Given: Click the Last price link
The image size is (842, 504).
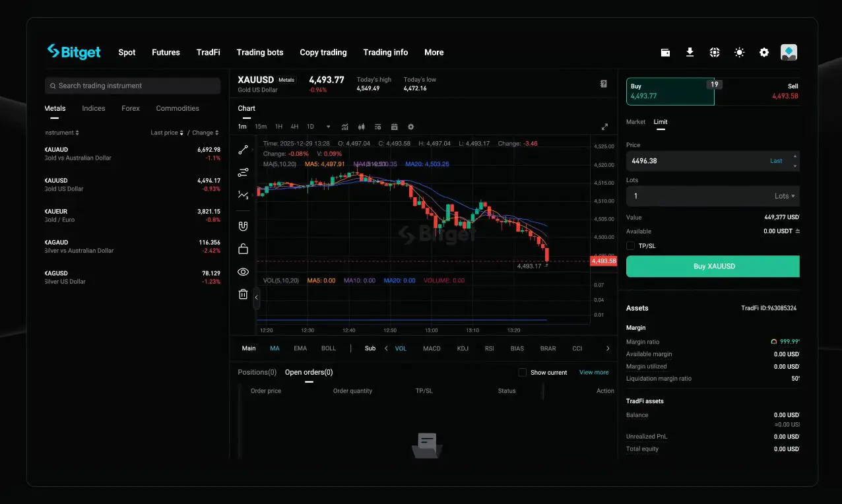Looking at the screenshot, I should 776,161.
